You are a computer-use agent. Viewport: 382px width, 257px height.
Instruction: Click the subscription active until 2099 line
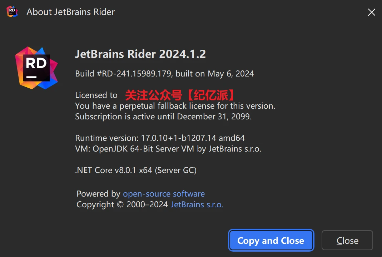163,117
